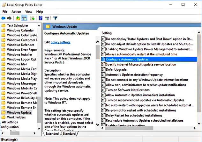Click policy icon beside Defer Upgrade
Viewport: 202px width, 142px height.
[103, 69]
